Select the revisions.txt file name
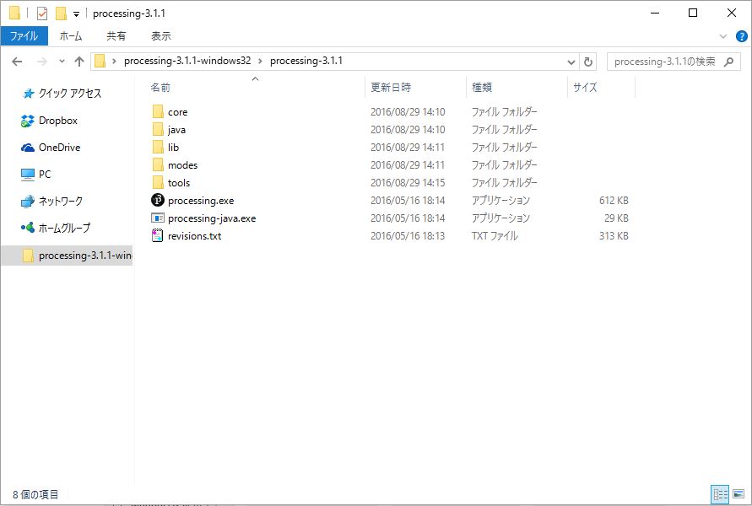 (x=195, y=236)
